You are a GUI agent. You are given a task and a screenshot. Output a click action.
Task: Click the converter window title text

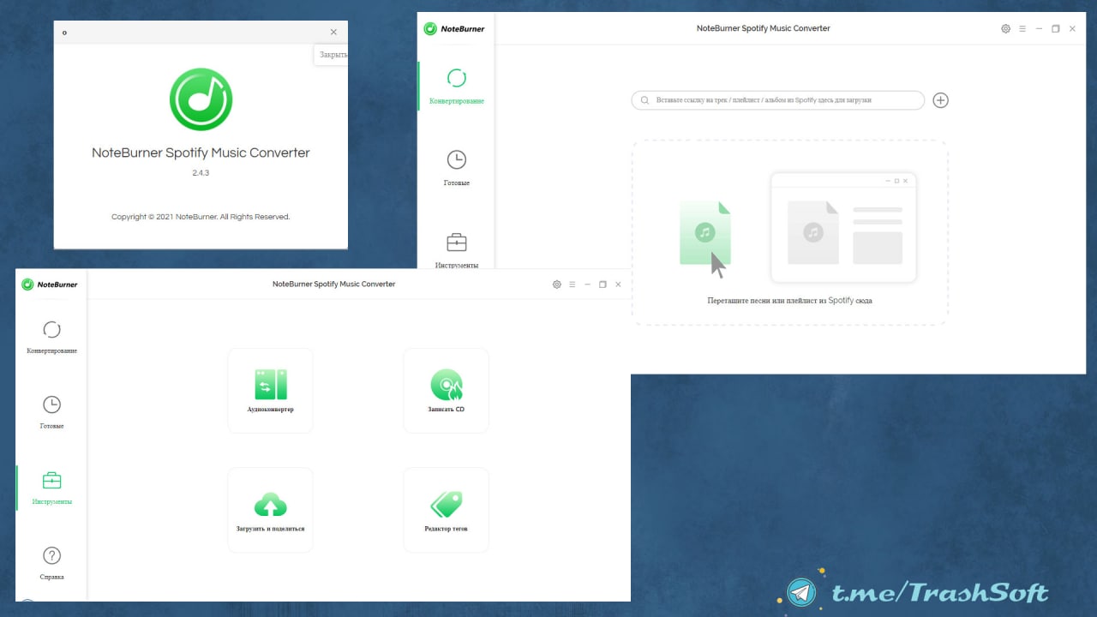click(x=764, y=28)
